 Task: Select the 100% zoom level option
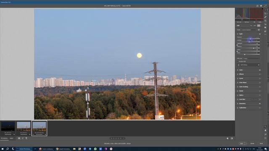(x=11, y=138)
